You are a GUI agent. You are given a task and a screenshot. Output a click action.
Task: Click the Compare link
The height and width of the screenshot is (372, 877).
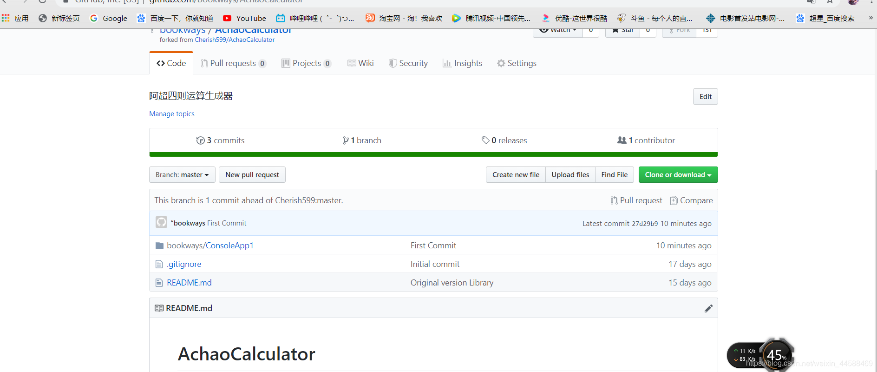tap(691, 200)
